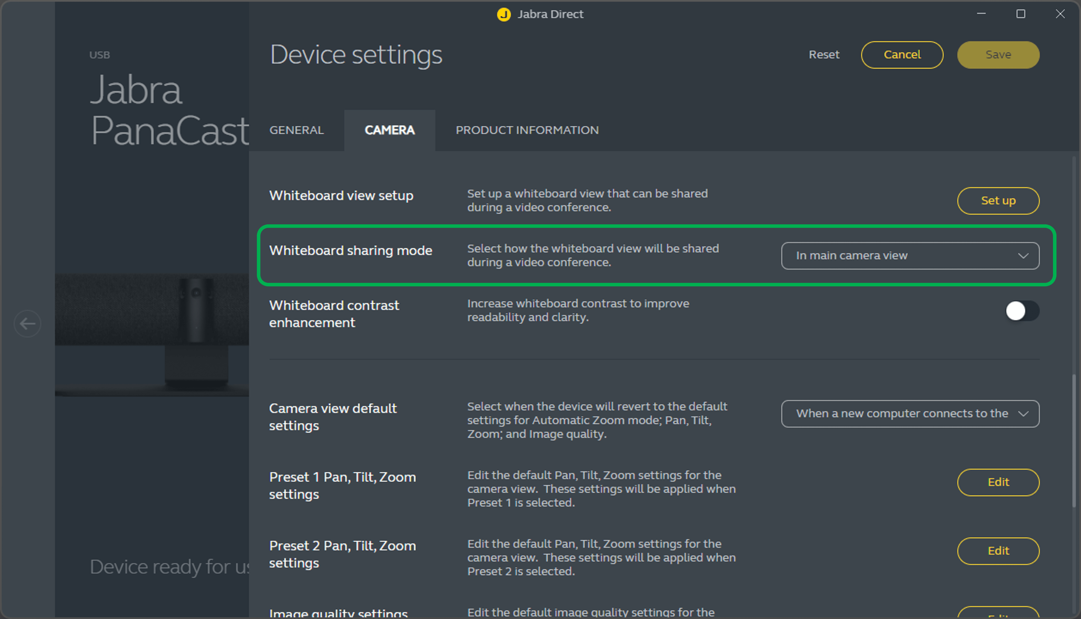Click chevron on 'In main camera view'
Screen dimensions: 1081x619
[x=1023, y=256]
